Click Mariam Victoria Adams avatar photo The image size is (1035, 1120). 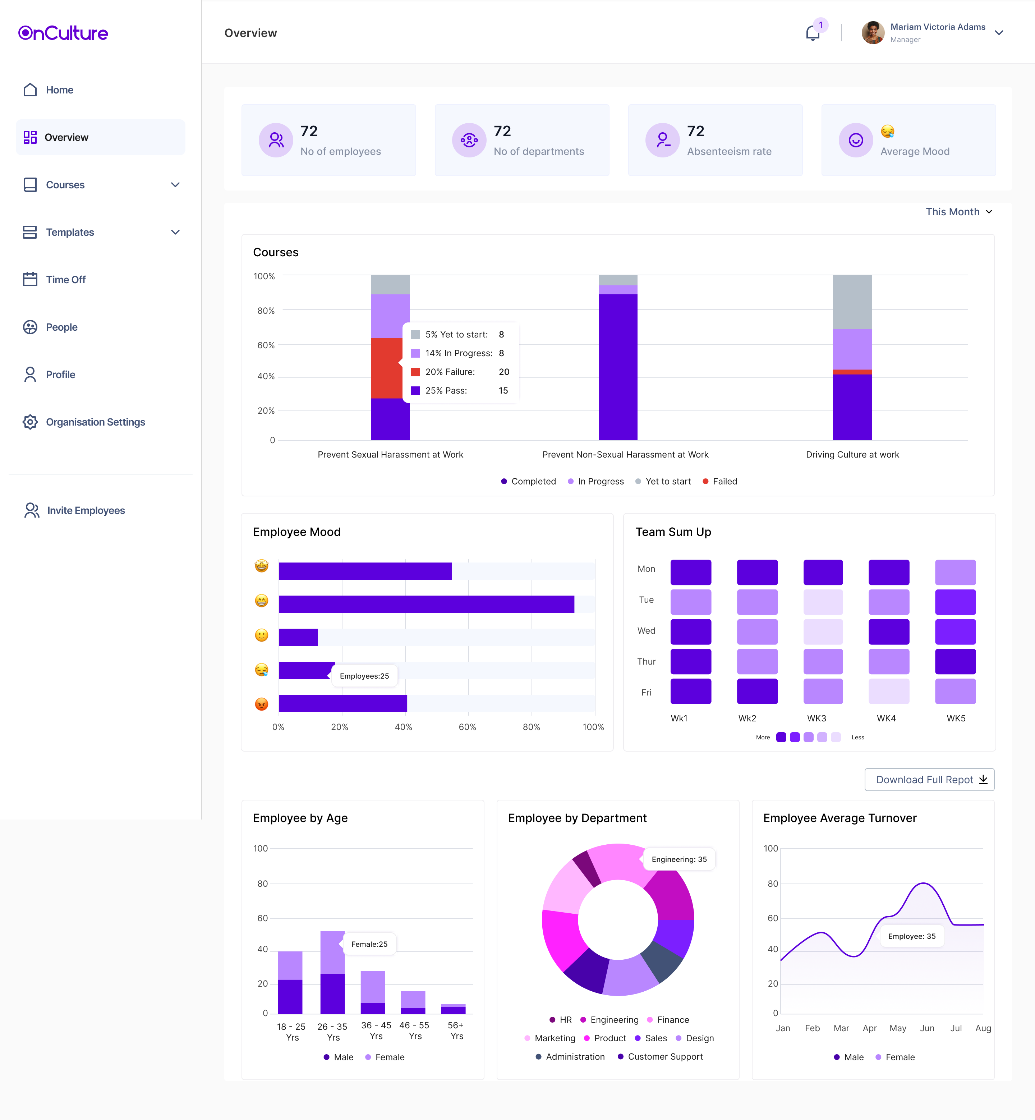pyautogui.click(x=873, y=33)
